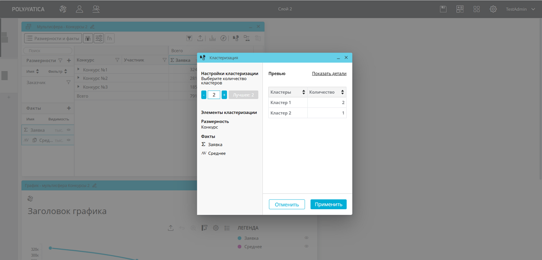Click the chart settings gear icon
Image resolution: width=542 pixels, height=260 pixels.
tap(216, 228)
